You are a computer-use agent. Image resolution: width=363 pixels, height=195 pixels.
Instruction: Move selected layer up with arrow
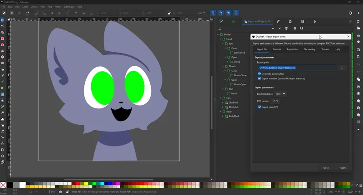coord(273,28)
